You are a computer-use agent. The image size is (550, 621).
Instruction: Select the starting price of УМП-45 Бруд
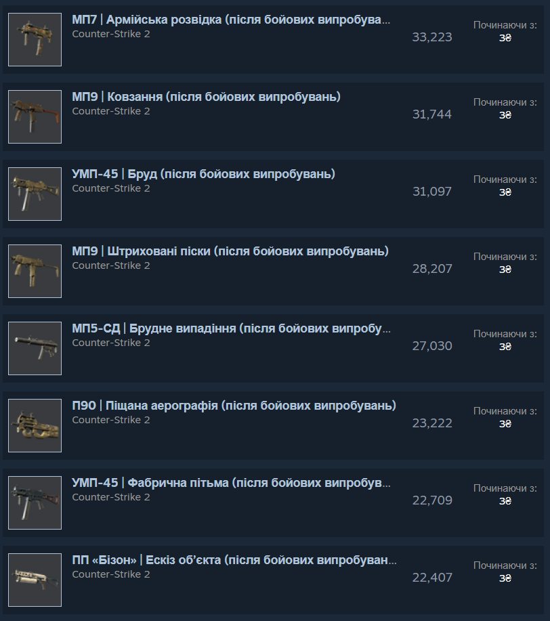point(505,192)
